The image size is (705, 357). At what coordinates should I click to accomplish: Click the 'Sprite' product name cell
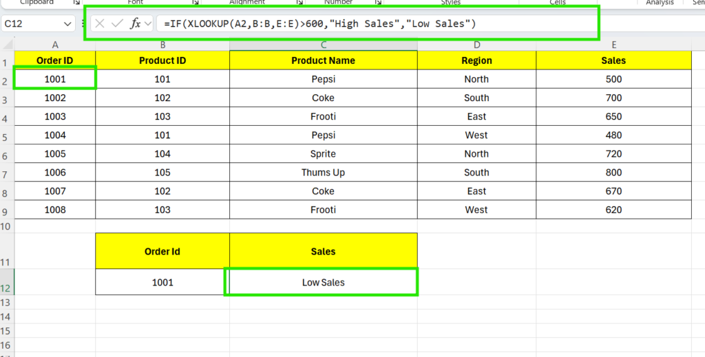tap(324, 153)
